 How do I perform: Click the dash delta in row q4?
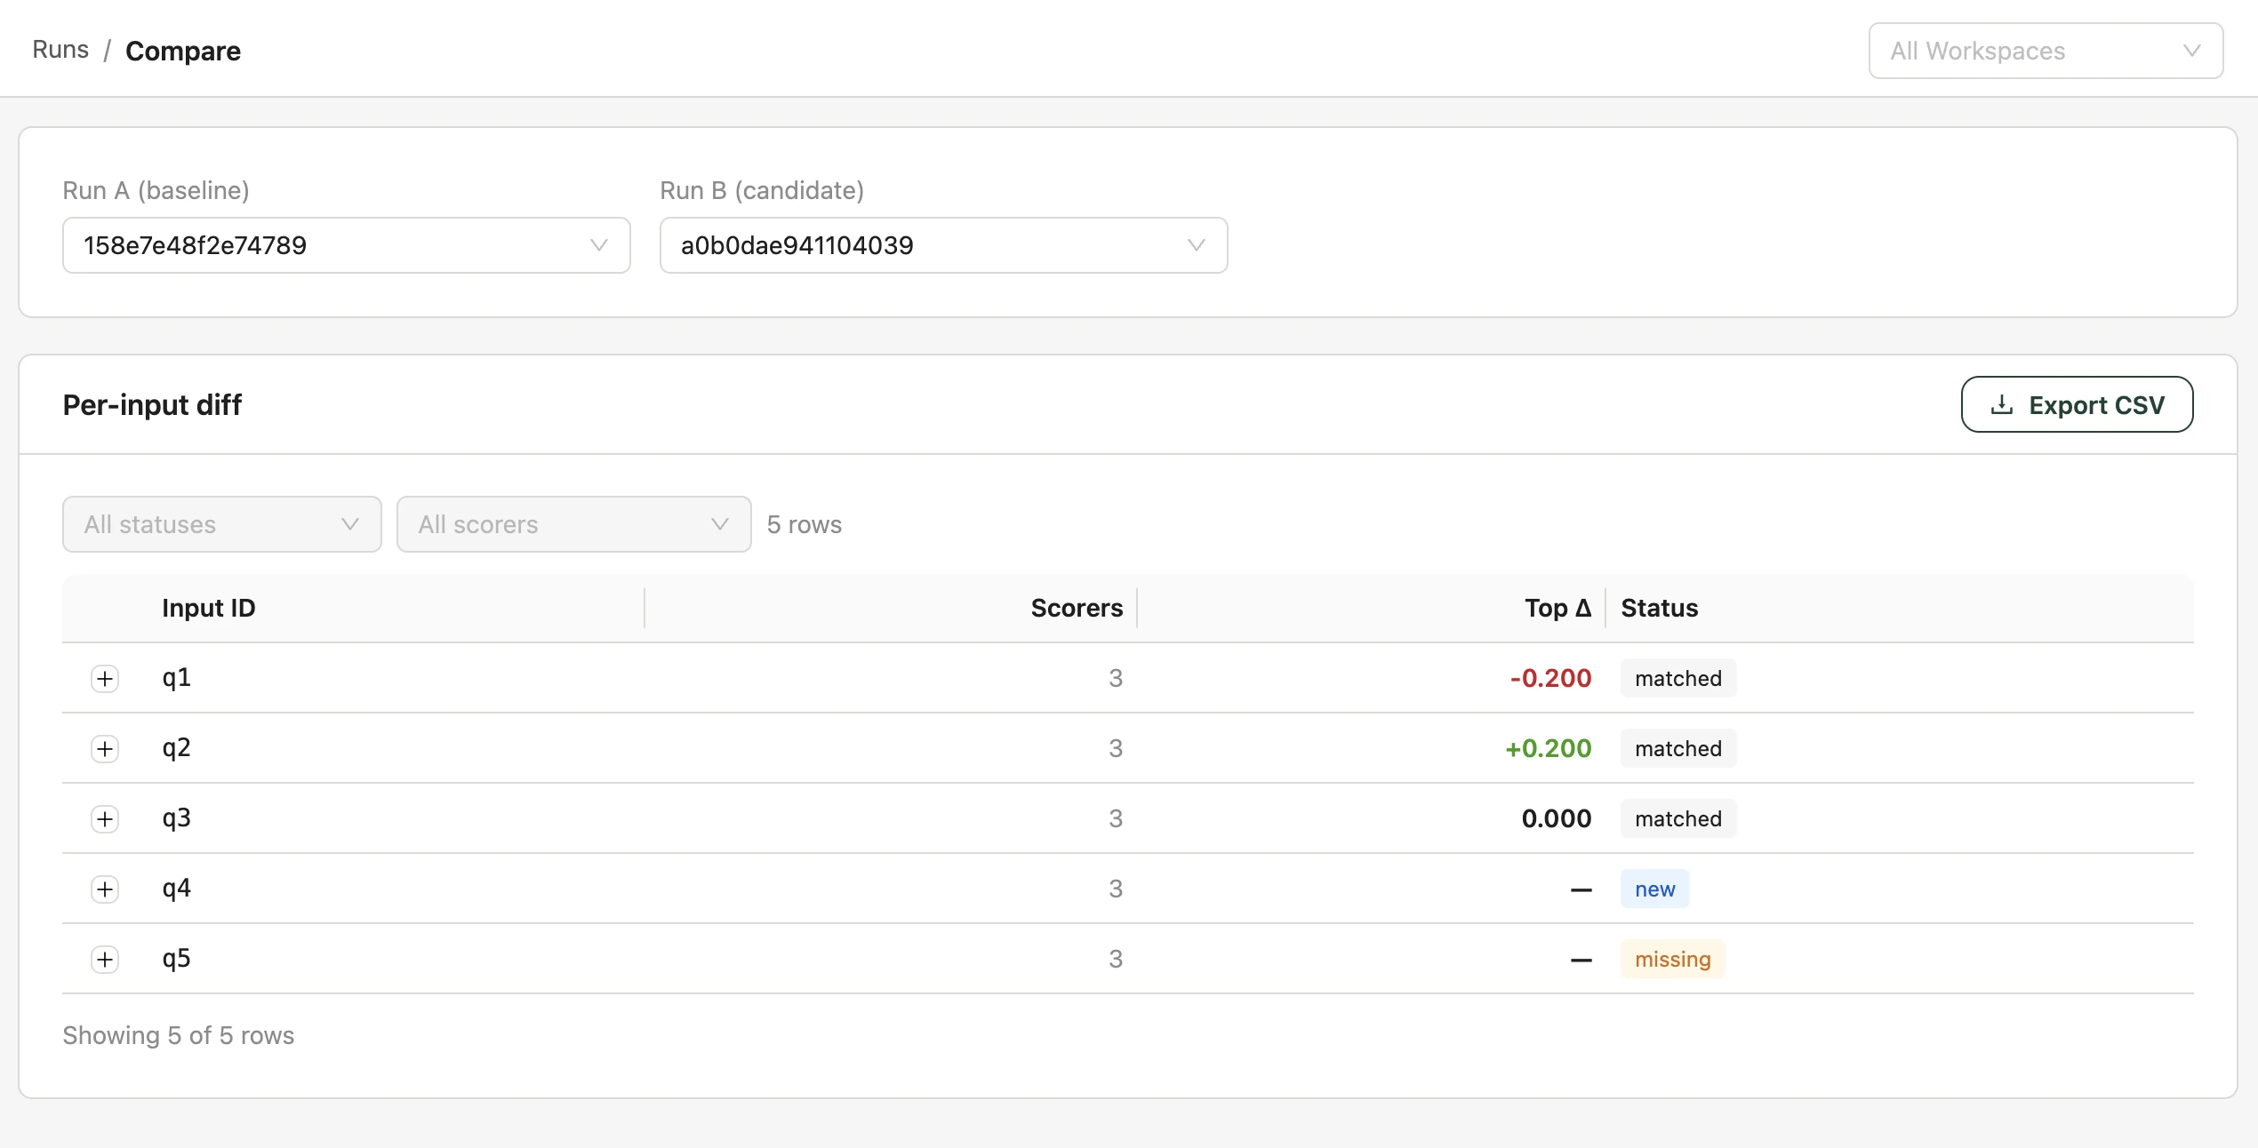(1581, 889)
